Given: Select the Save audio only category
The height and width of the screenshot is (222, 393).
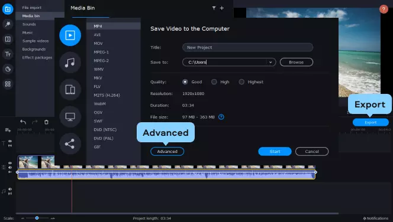Looking at the screenshot, I should (x=70, y=63).
